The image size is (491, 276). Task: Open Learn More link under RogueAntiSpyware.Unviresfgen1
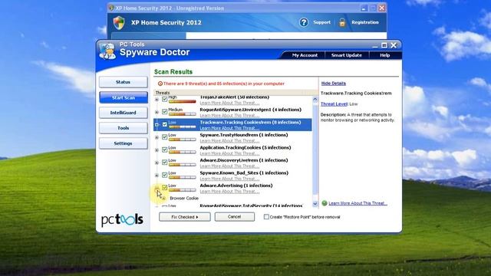229,116
